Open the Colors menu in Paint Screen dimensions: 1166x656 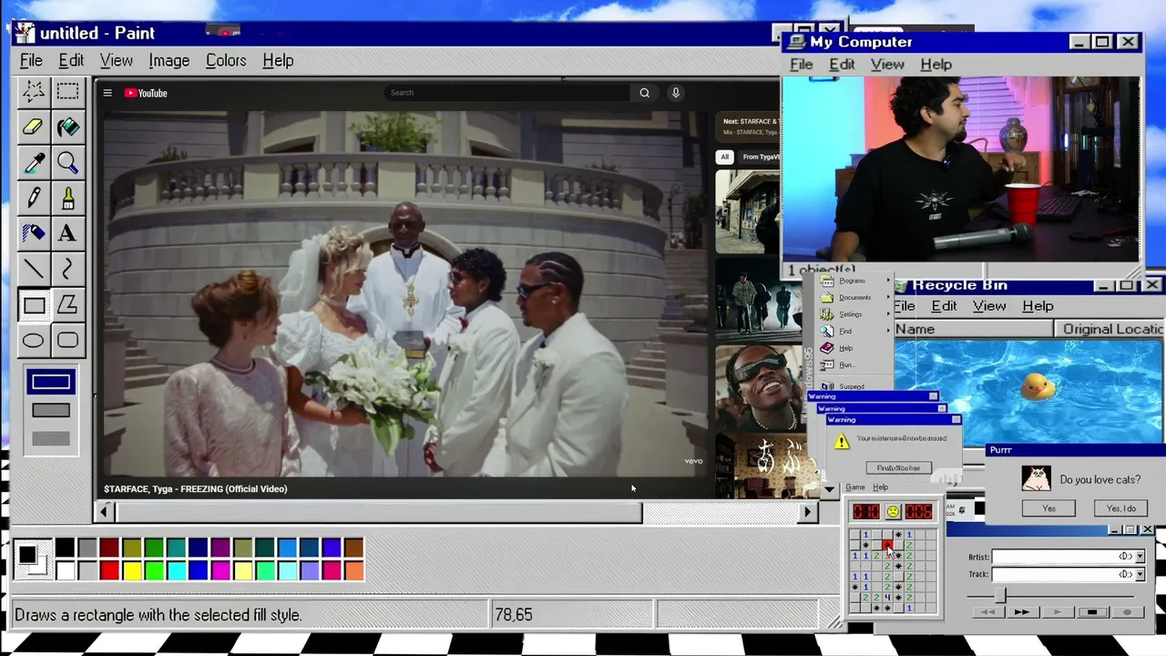[x=226, y=61]
